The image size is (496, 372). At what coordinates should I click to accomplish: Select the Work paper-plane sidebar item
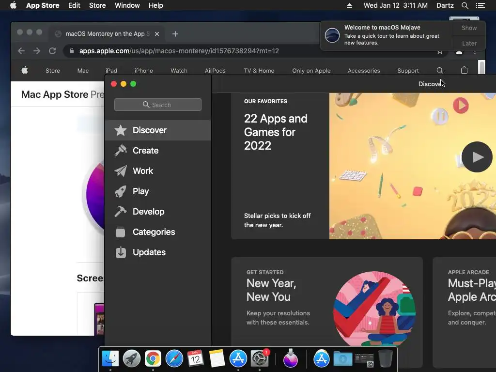158,171
